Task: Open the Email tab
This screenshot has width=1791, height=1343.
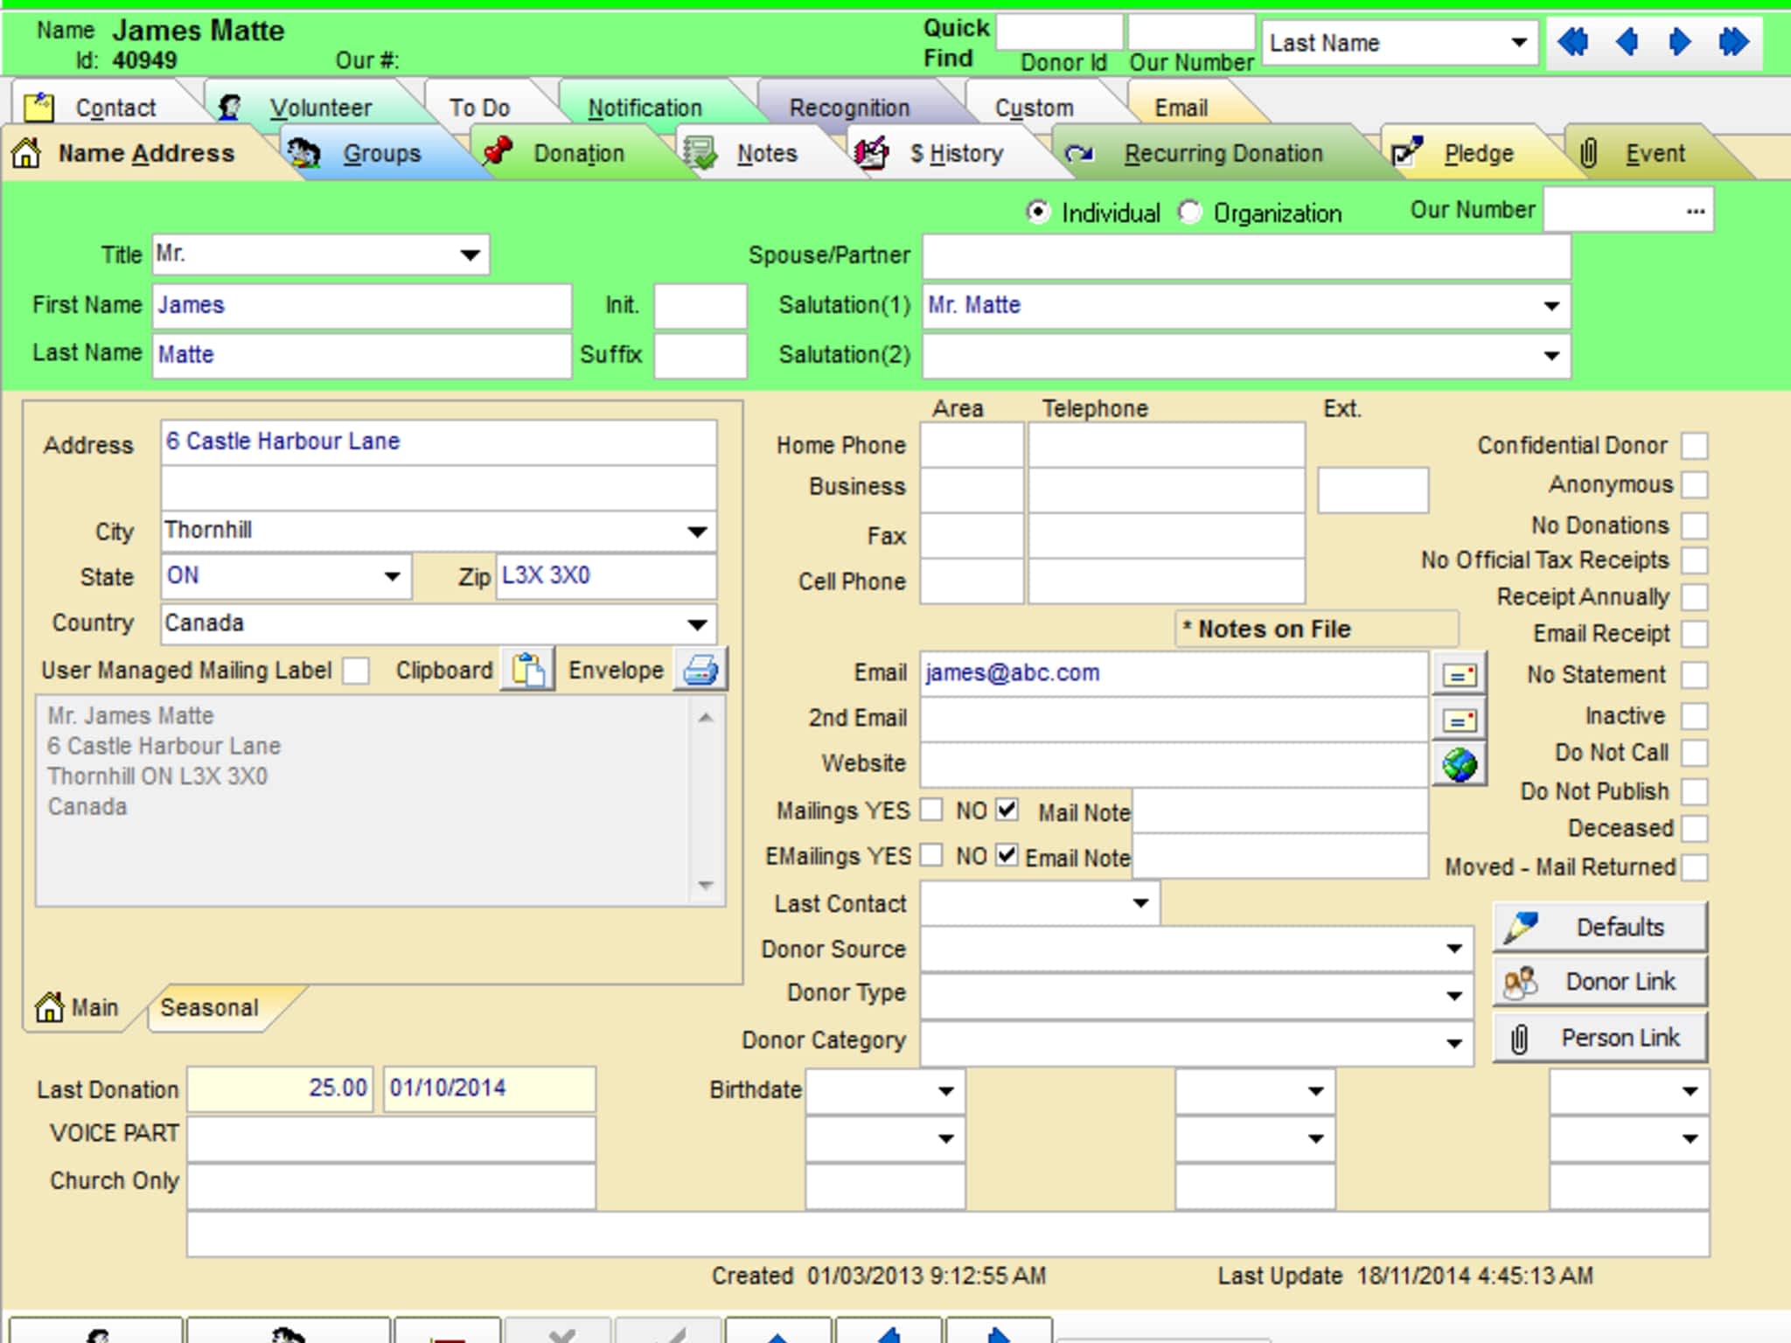Action: 1181,108
